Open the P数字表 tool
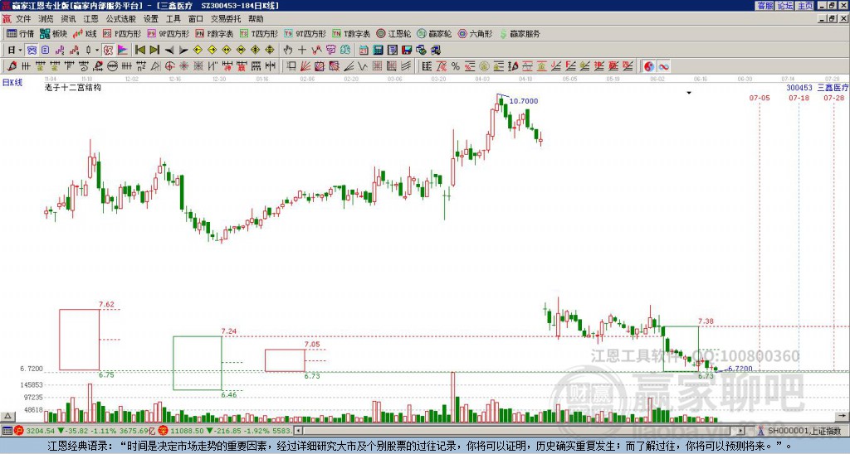This screenshot has height=454, width=850. (214, 33)
